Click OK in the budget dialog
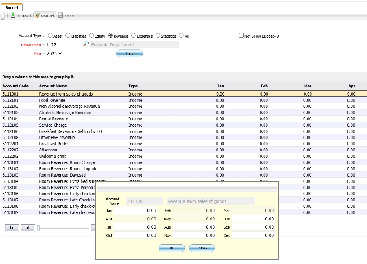The height and width of the screenshot is (264, 367). coord(172,248)
